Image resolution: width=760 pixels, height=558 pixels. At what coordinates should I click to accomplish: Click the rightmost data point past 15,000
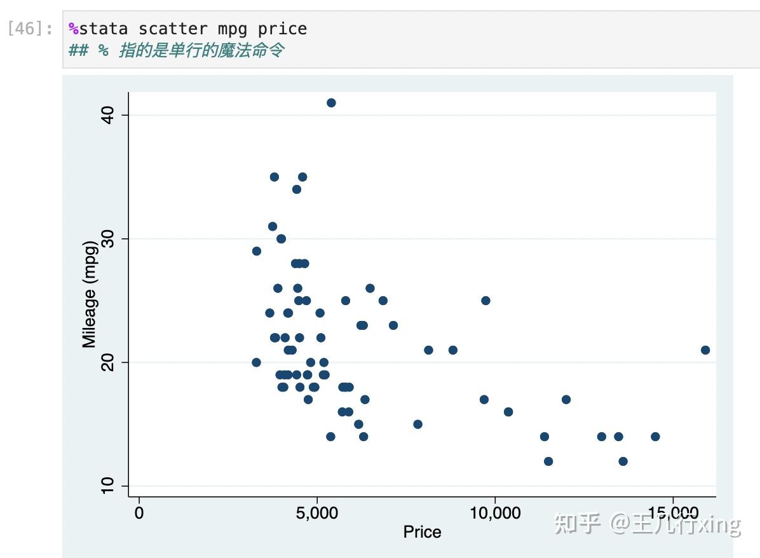pos(705,350)
